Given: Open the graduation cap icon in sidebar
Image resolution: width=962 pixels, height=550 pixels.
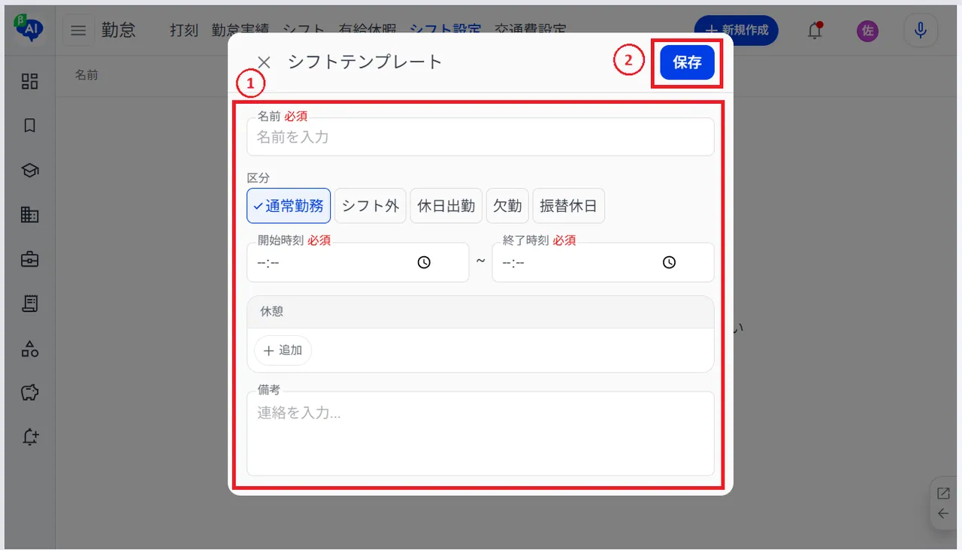Looking at the screenshot, I should pos(30,171).
